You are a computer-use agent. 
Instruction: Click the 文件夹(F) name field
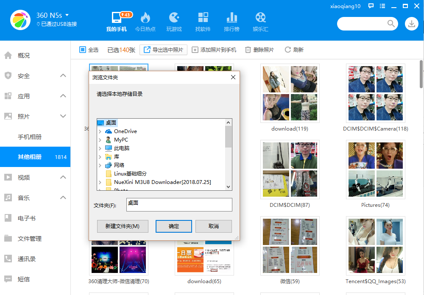click(179, 204)
